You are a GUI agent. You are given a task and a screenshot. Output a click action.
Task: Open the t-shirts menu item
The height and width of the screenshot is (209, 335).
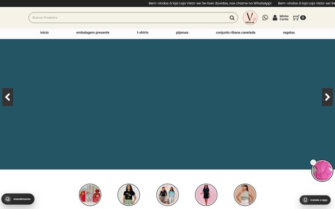tap(142, 33)
